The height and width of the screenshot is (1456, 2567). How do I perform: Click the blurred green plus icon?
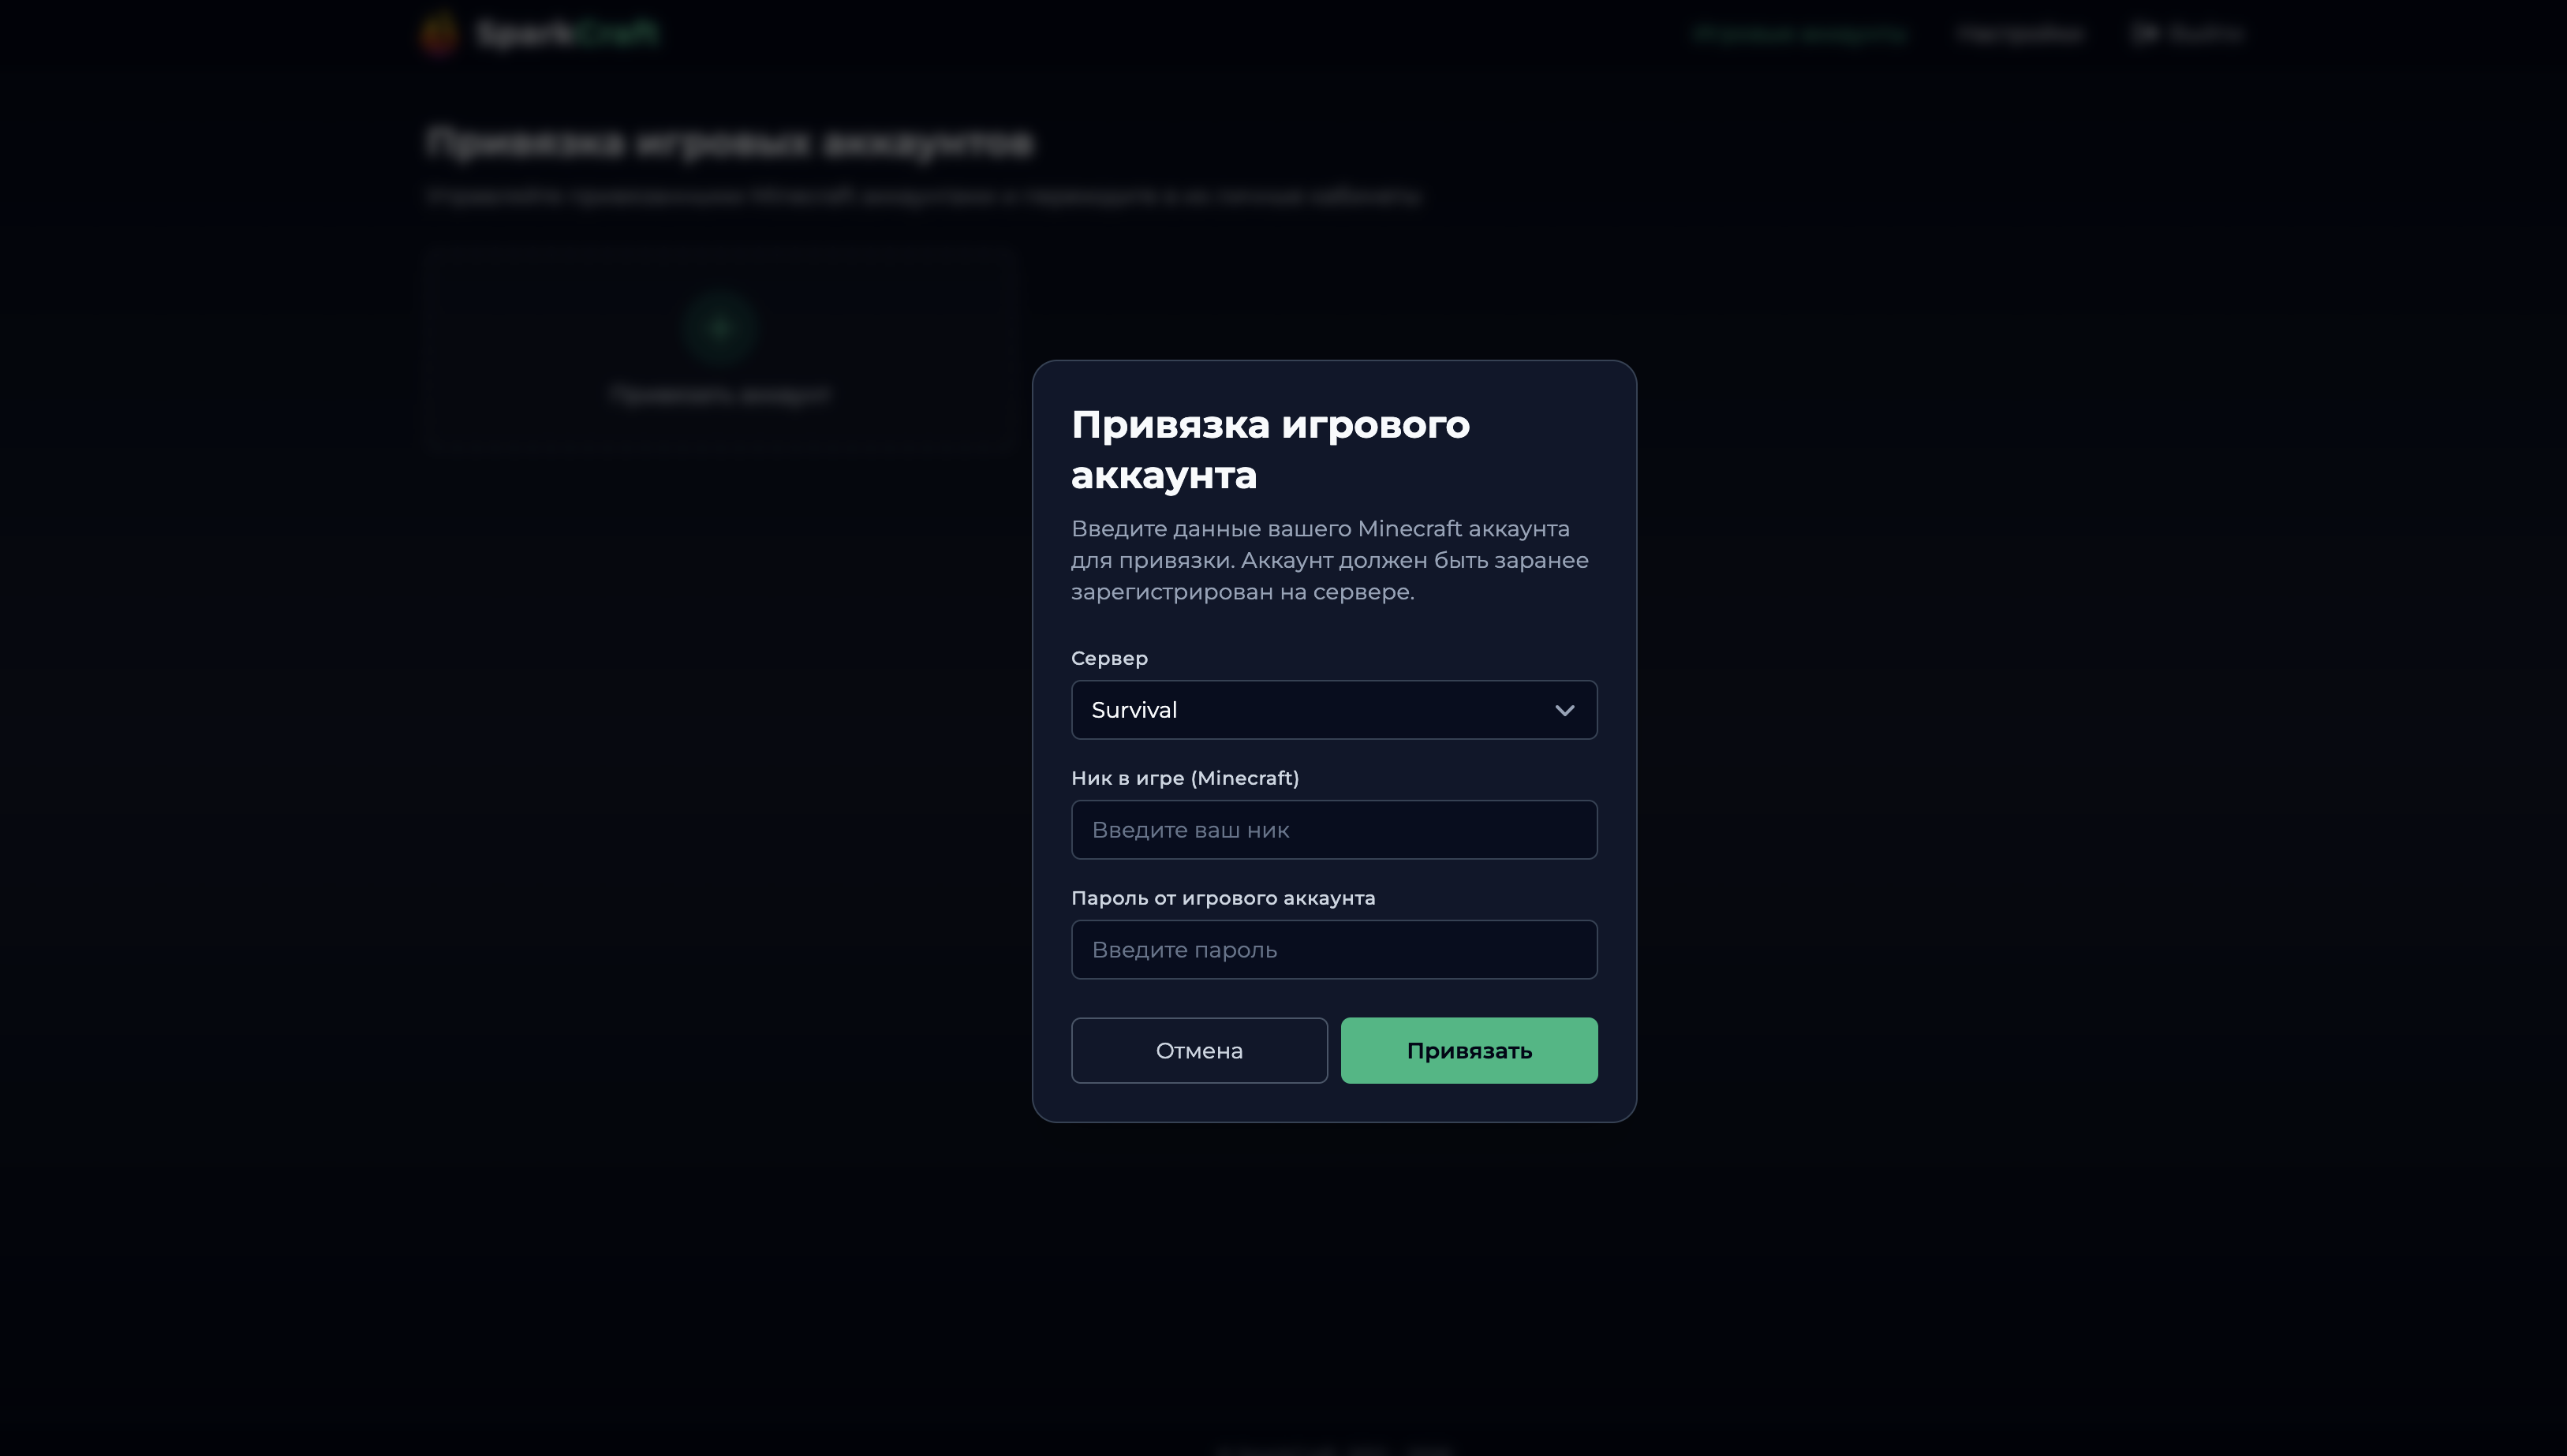(x=720, y=328)
